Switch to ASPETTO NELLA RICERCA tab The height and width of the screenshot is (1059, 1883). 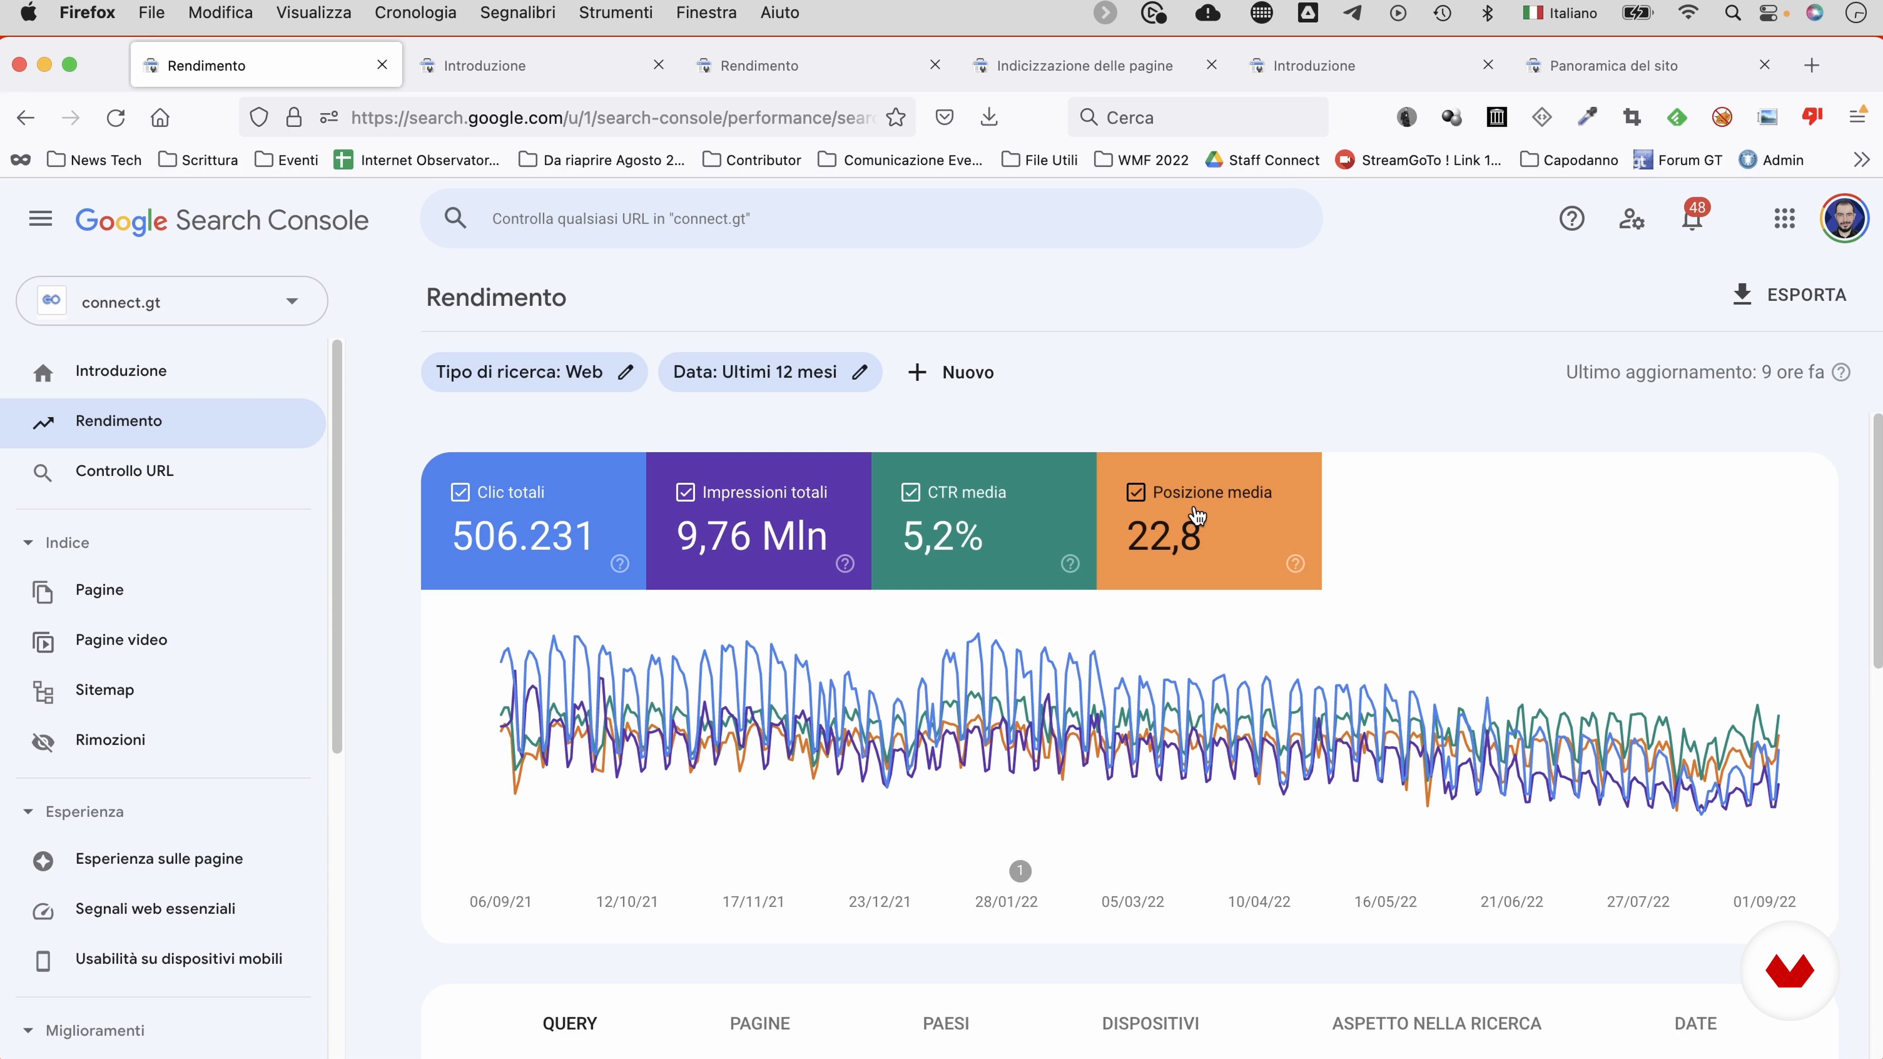click(1436, 1023)
